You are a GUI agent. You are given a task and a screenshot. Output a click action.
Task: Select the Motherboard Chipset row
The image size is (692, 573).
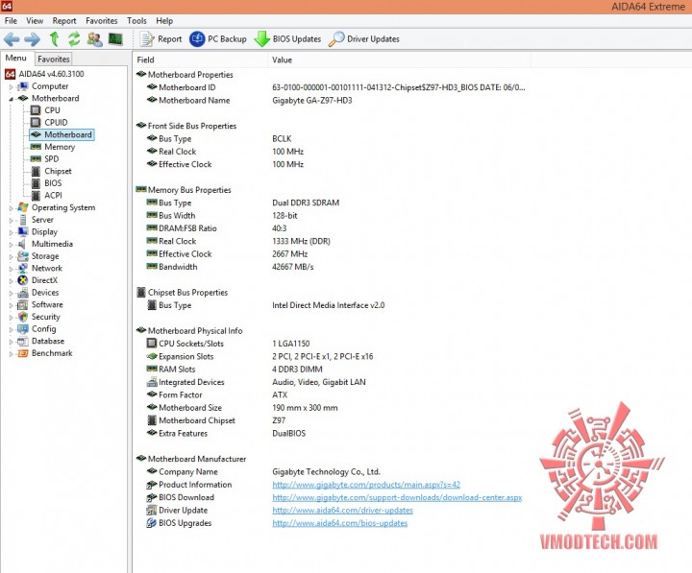click(216, 420)
